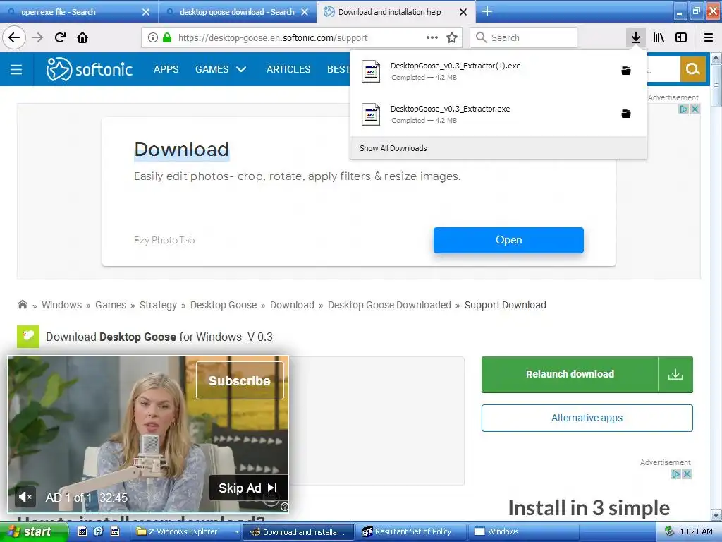Follow the Desktop Goose breadcrumb link
722x542 pixels.
point(224,305)
